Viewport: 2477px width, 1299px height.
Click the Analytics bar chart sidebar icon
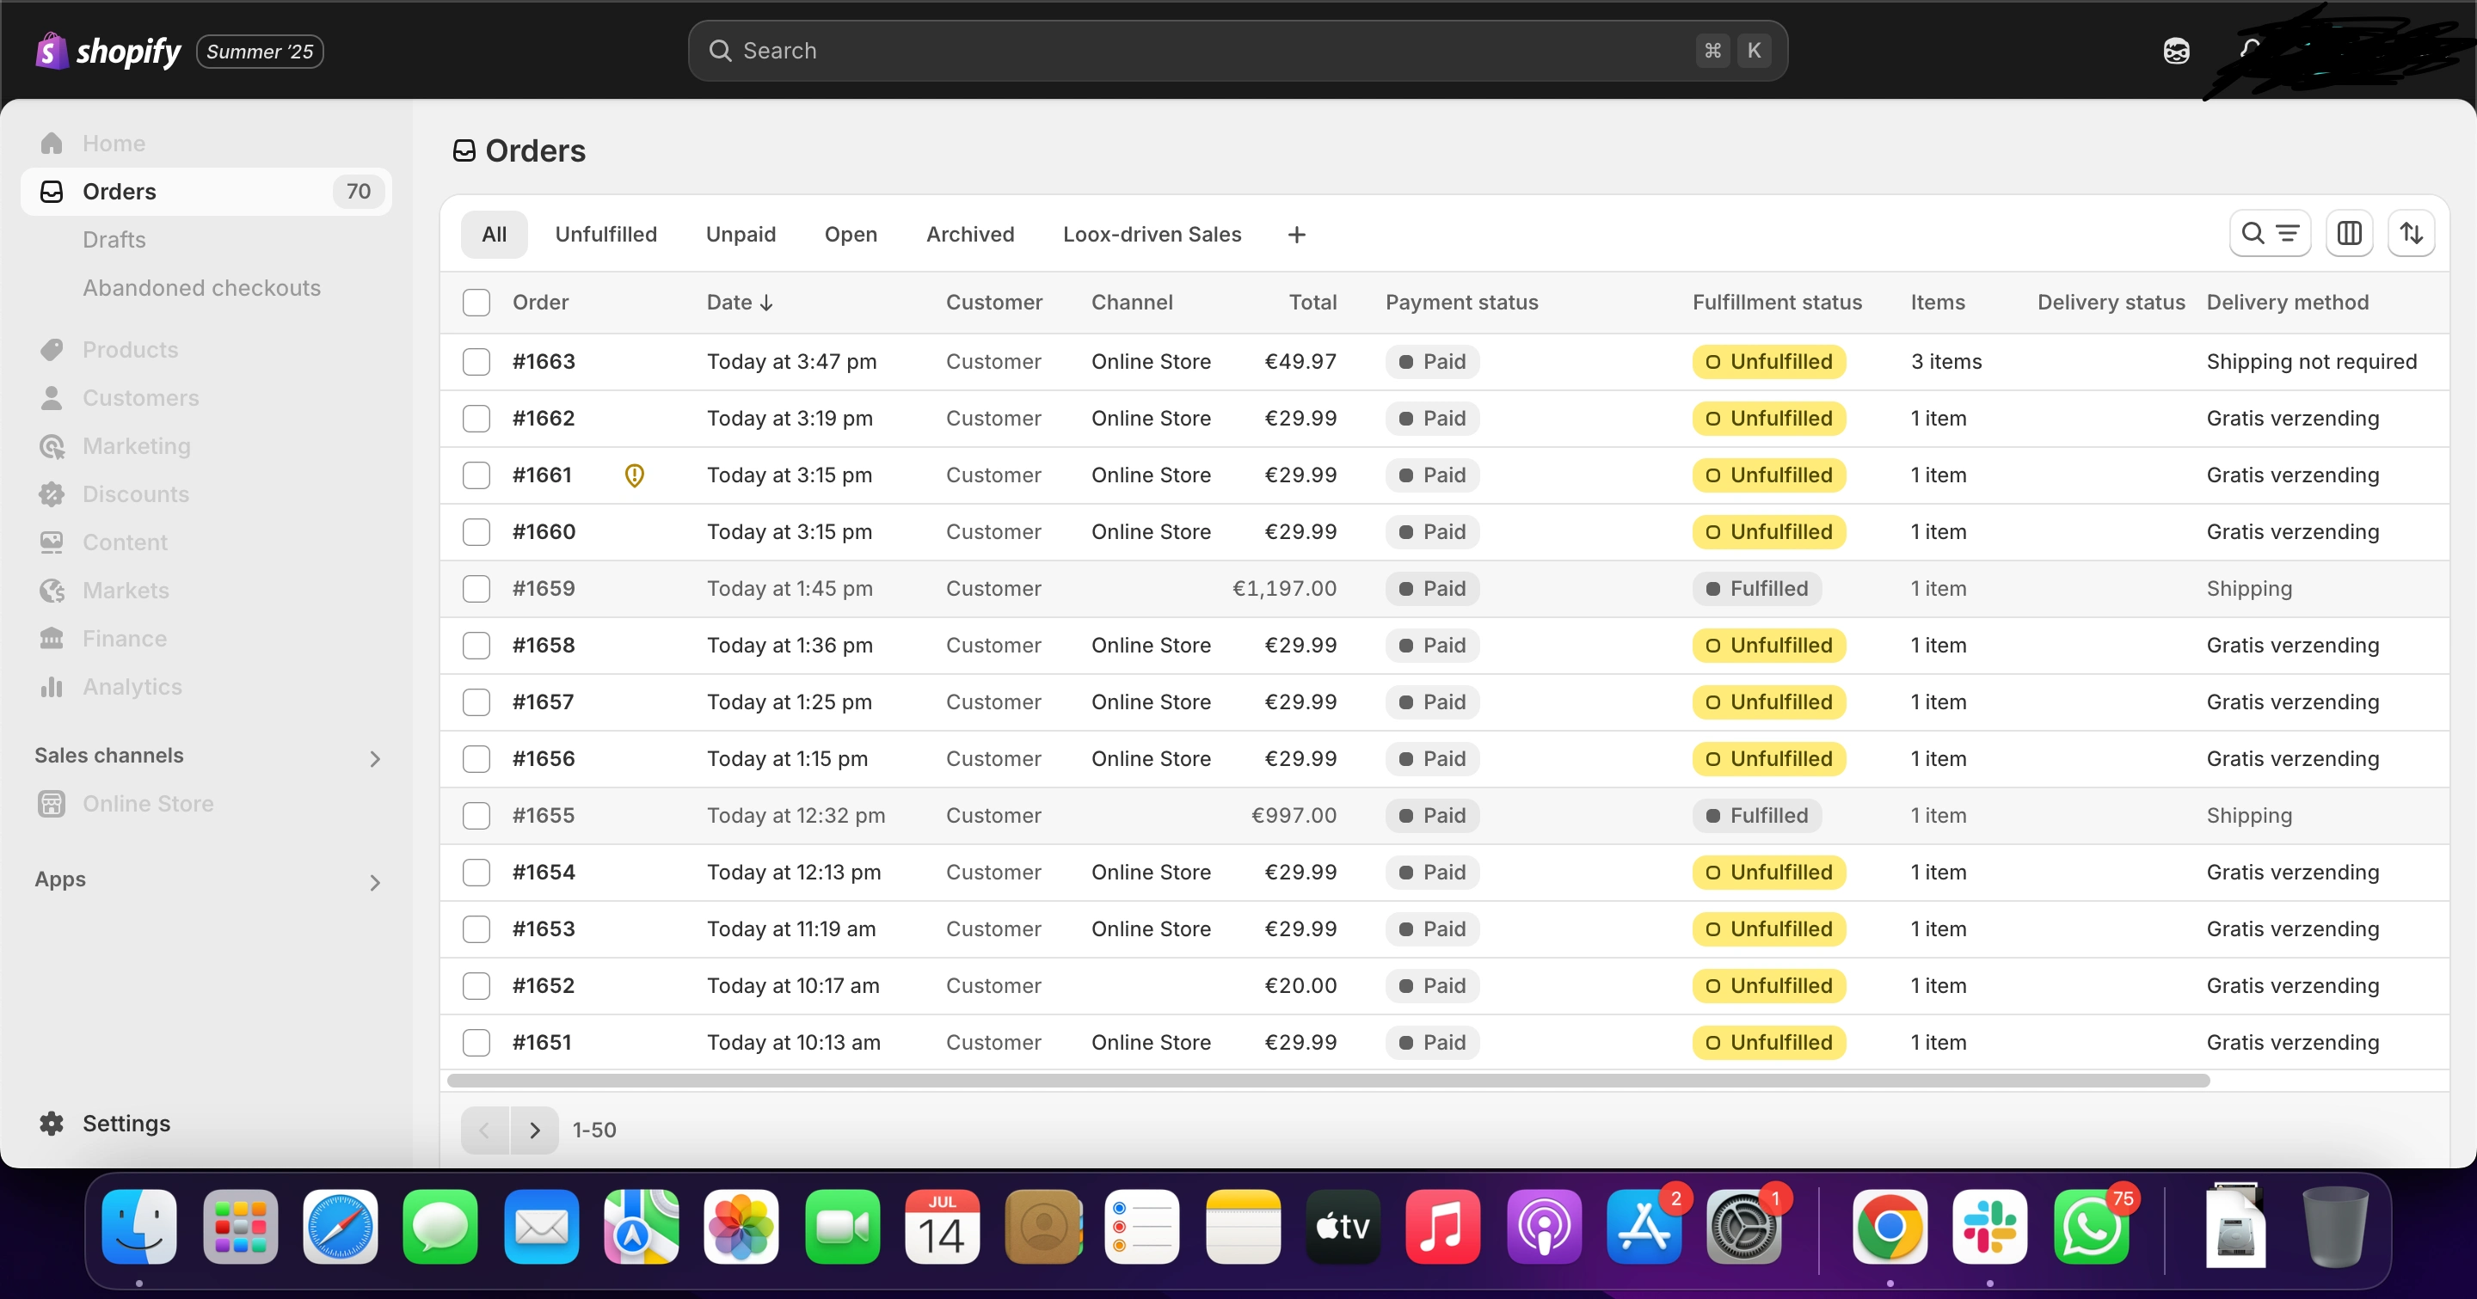[52, 687]
